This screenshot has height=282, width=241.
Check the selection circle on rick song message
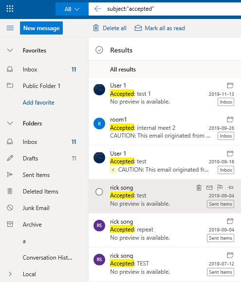pos(99,192)
